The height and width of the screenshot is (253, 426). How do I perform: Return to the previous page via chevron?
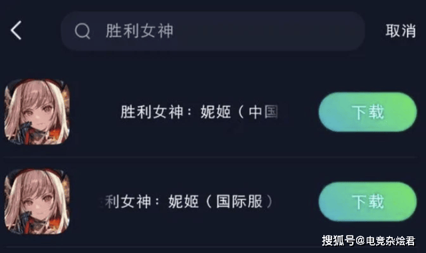pos(16,31)
